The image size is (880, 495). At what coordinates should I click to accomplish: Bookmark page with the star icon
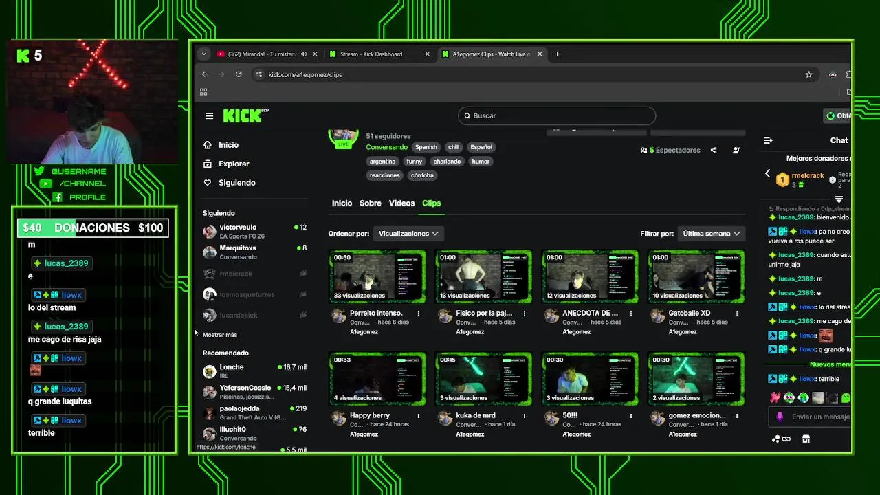pos(808,74)
